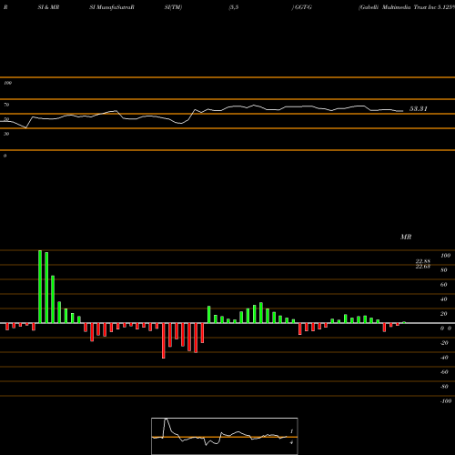The height and width of the screenshot is (455, 455).
Task: Click the 100 label on RSI axis
Action: (8, 83)
